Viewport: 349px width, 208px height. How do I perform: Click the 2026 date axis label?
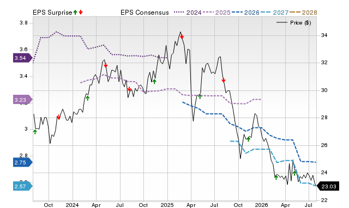click(262, 205)
